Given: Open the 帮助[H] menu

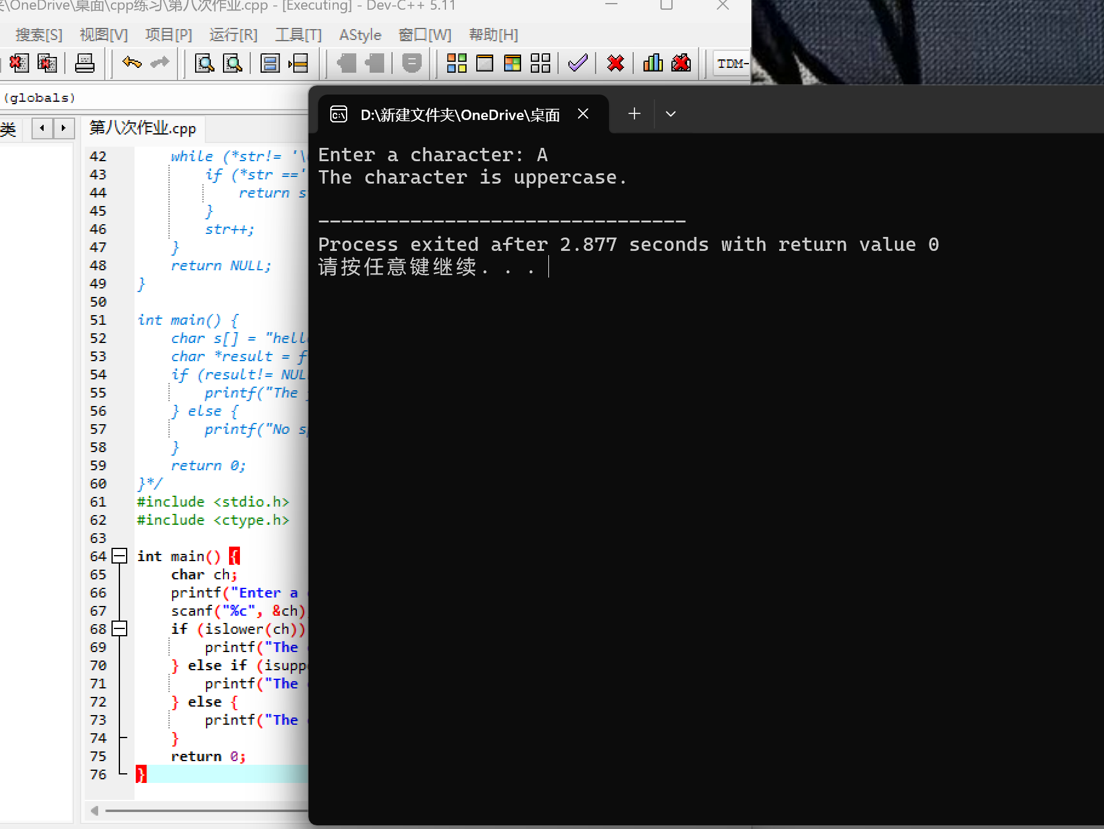Looking at the screenshot, I should (493, 35).
